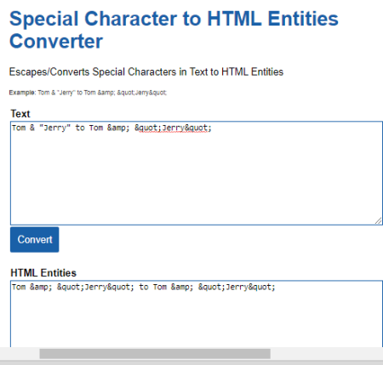Click the small Example line text
Viewport: 383px width, 365px height.
88,93
